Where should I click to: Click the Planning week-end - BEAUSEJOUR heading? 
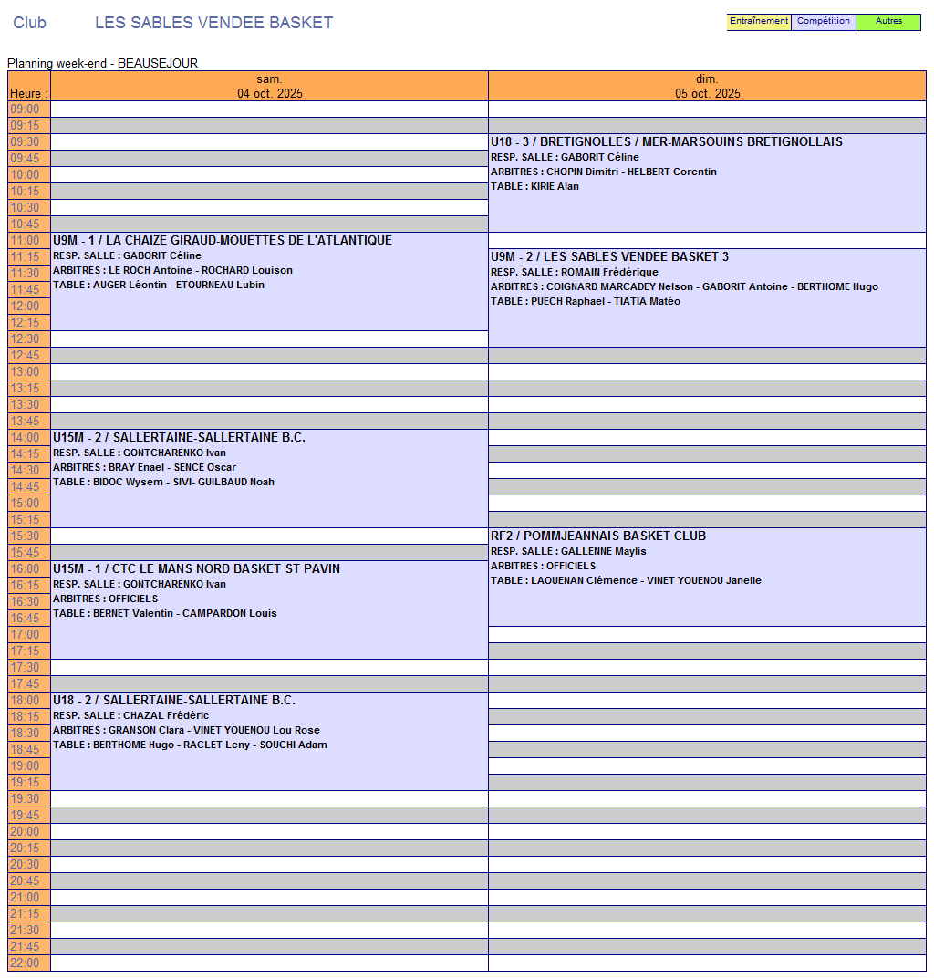click(102, 63)
